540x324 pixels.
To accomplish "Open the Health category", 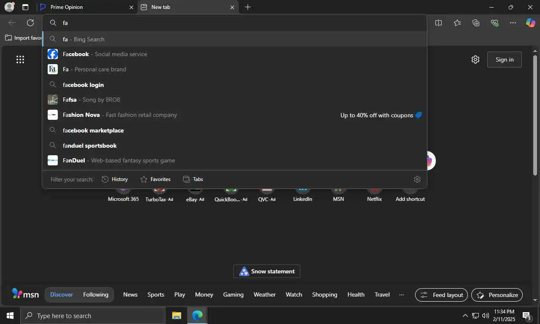I will coord(356,294).
